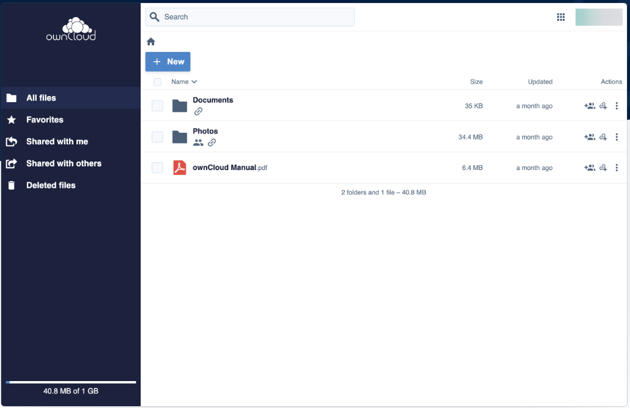Open the user account menu
The height and width of the screenshot is (408, 630).
click(599, 17)
